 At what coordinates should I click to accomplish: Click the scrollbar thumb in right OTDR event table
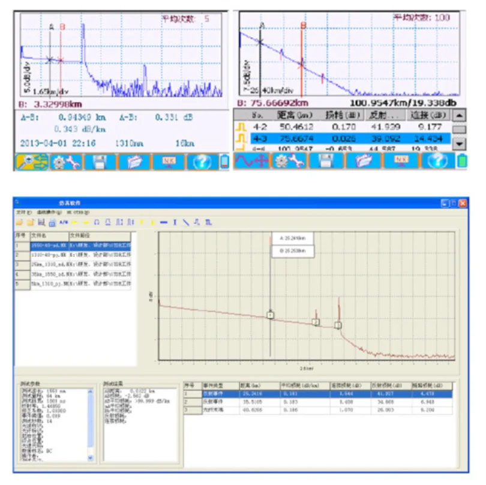[459, 129]
